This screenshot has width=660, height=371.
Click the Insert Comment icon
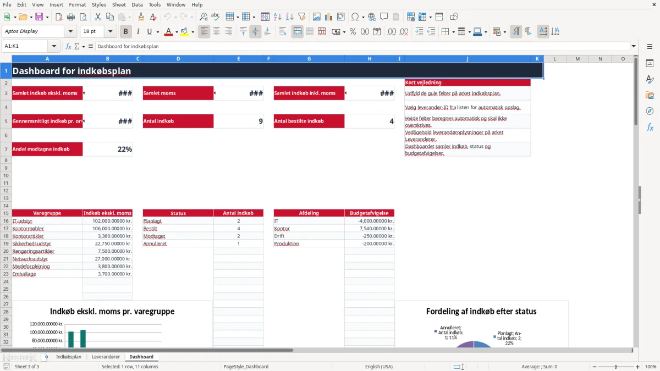pos(384,17)
